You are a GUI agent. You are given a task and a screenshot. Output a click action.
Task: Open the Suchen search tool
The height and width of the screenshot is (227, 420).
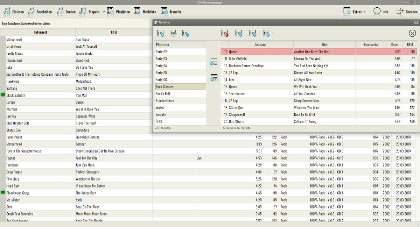66,12
